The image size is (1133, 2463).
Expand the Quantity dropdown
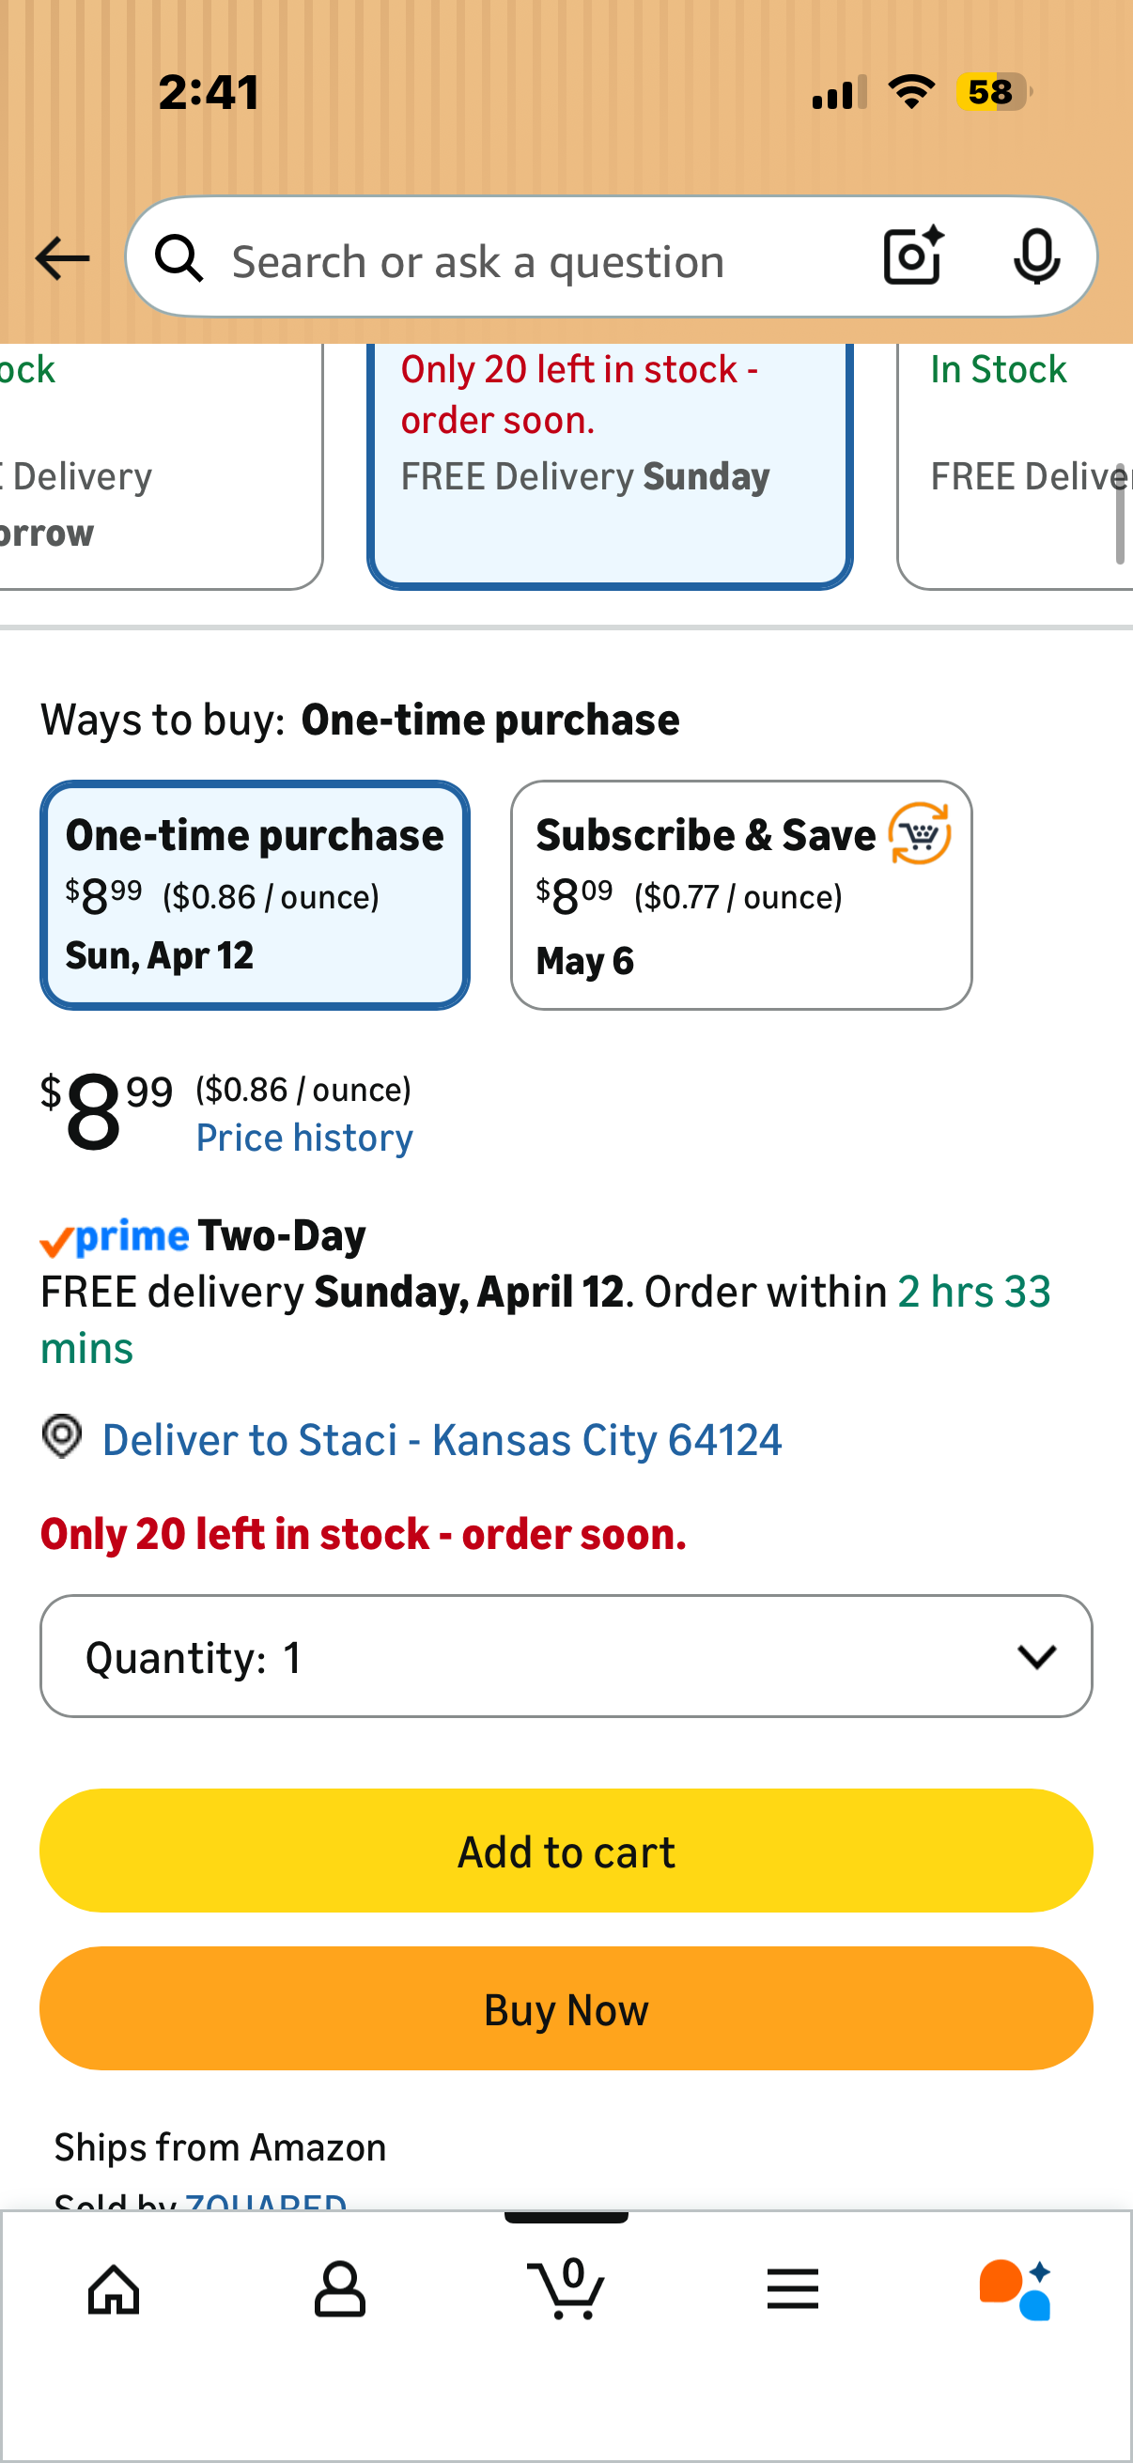click(566, 1656)
